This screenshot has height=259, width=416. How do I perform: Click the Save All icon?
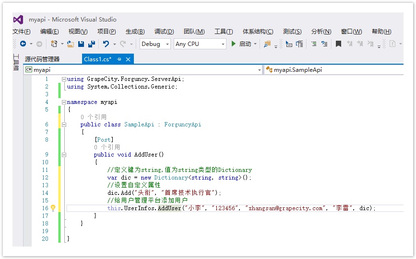click(92, 44)
